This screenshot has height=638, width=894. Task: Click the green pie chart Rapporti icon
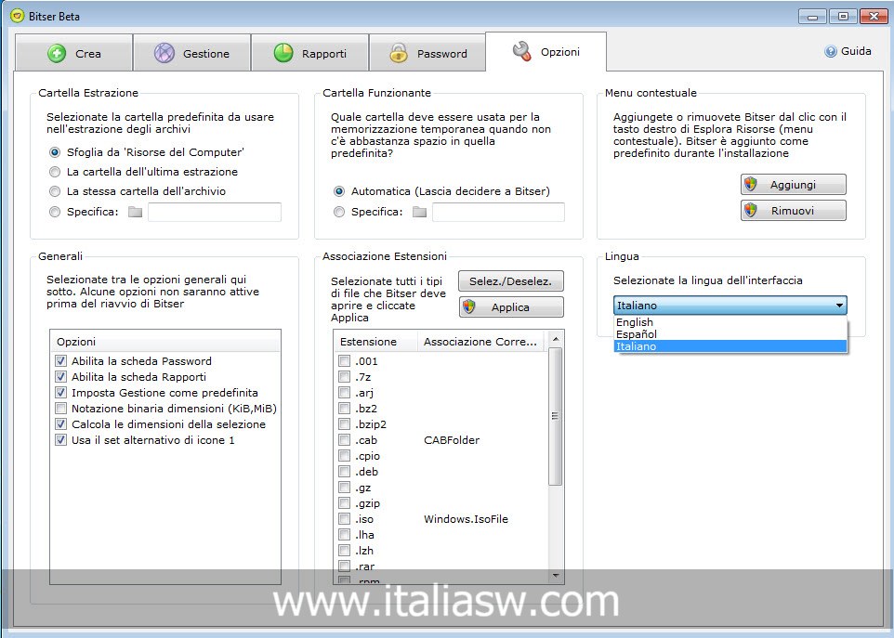point(283,54)
